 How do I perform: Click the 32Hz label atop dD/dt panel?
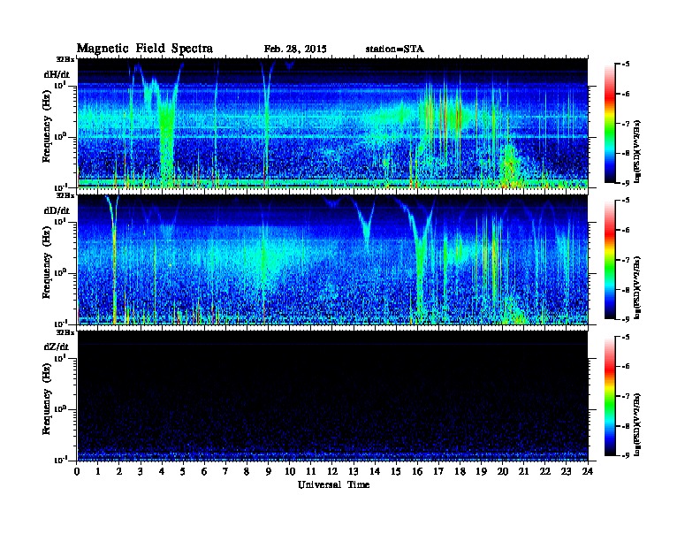(65, 195)
